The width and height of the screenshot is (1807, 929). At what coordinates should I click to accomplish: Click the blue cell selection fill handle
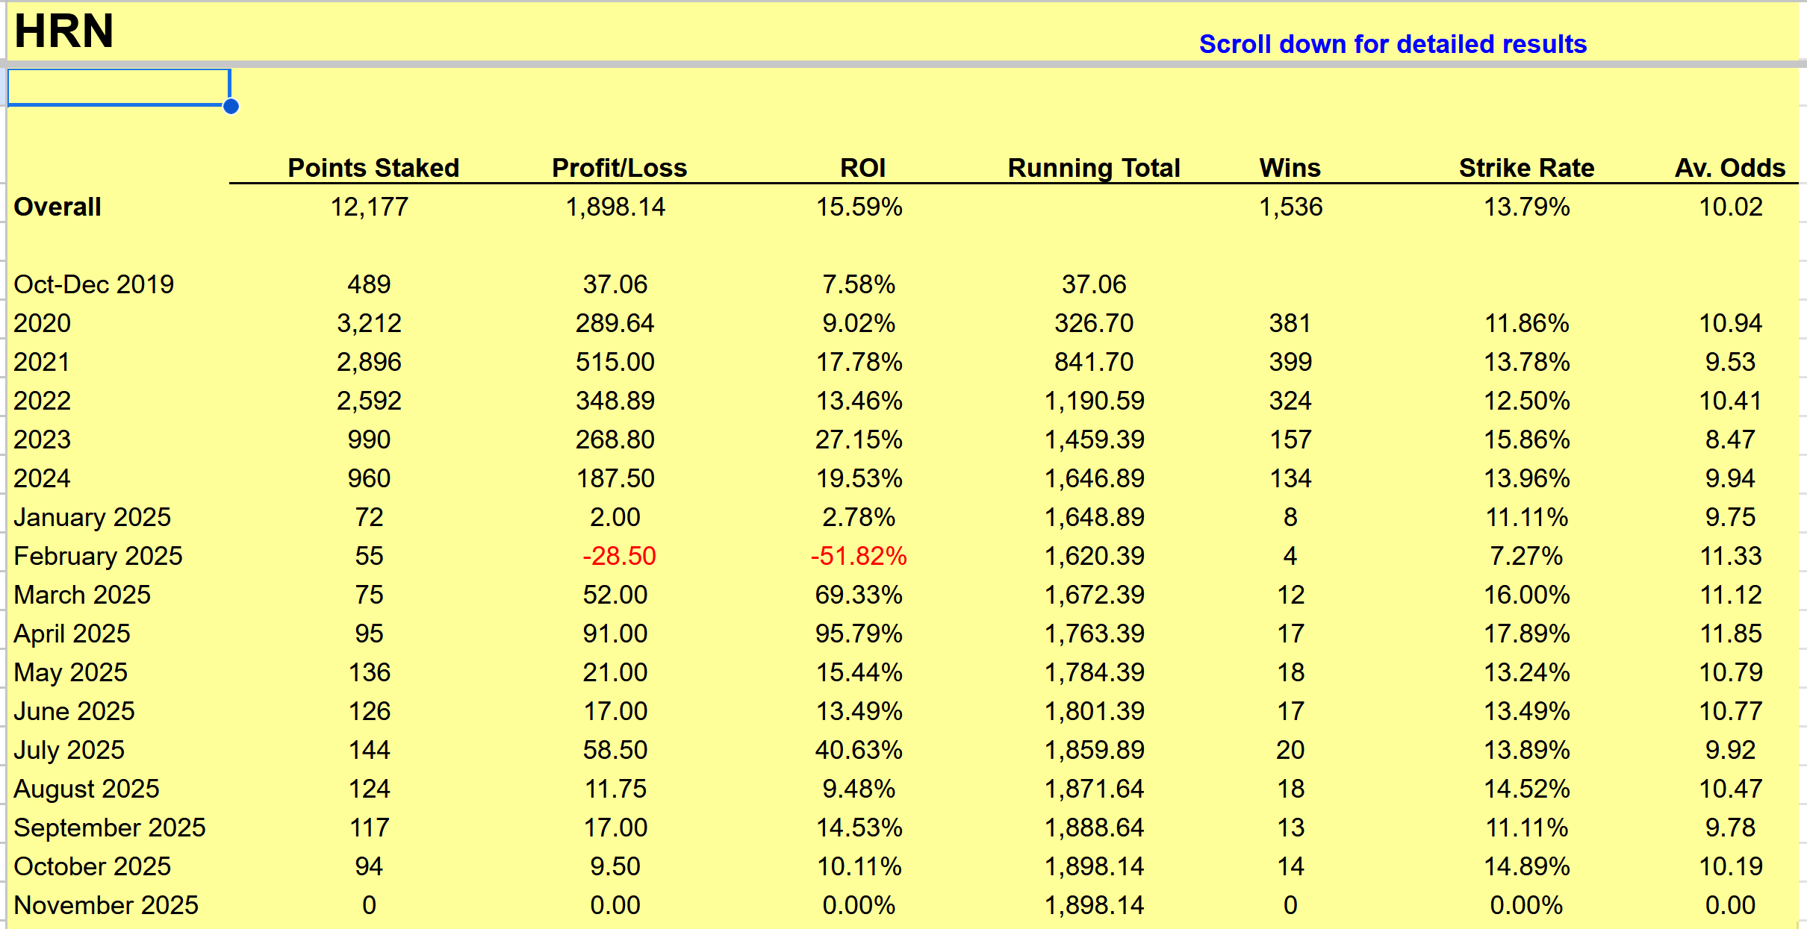click(x=231, y=107)
